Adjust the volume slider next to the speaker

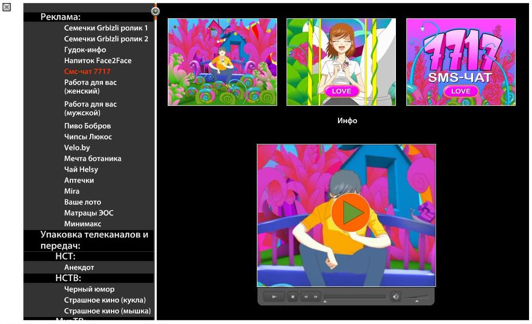click(x=417, y=299)
